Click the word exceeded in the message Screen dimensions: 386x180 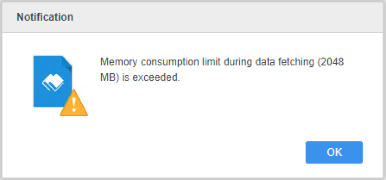[155, 77]
